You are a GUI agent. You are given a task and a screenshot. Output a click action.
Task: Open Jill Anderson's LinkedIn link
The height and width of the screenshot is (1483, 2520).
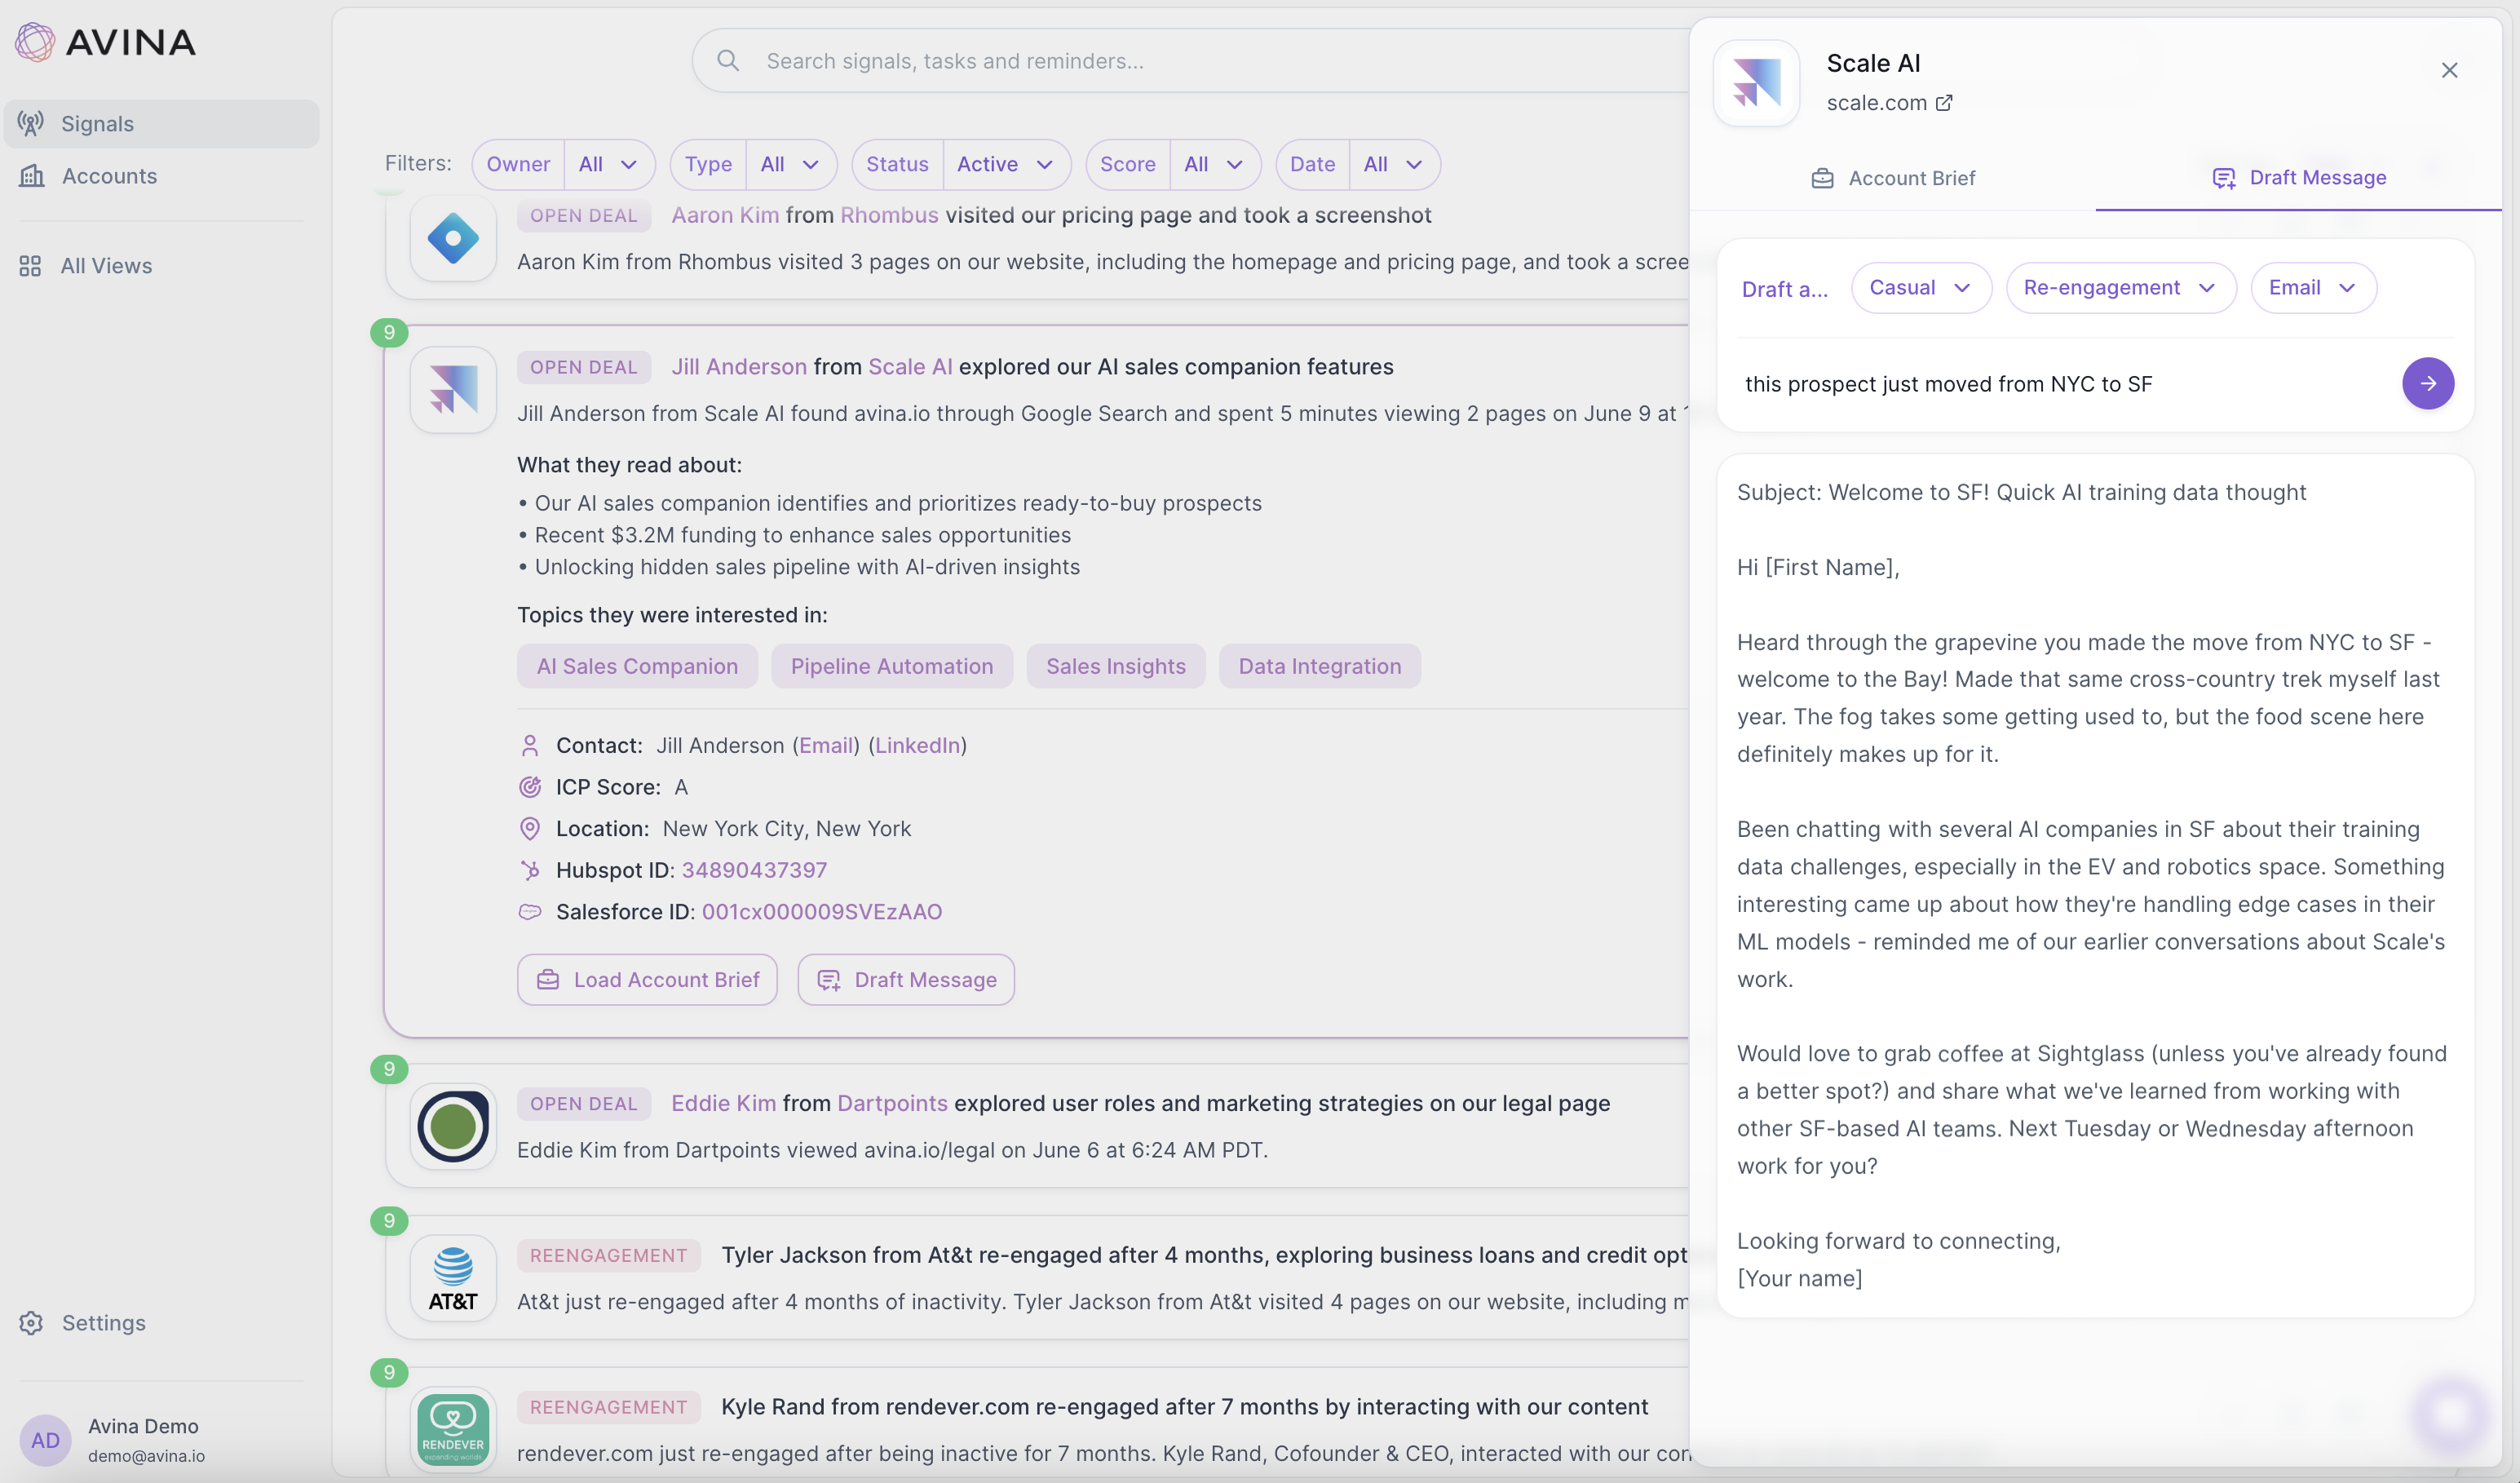(x=917, y=745)
